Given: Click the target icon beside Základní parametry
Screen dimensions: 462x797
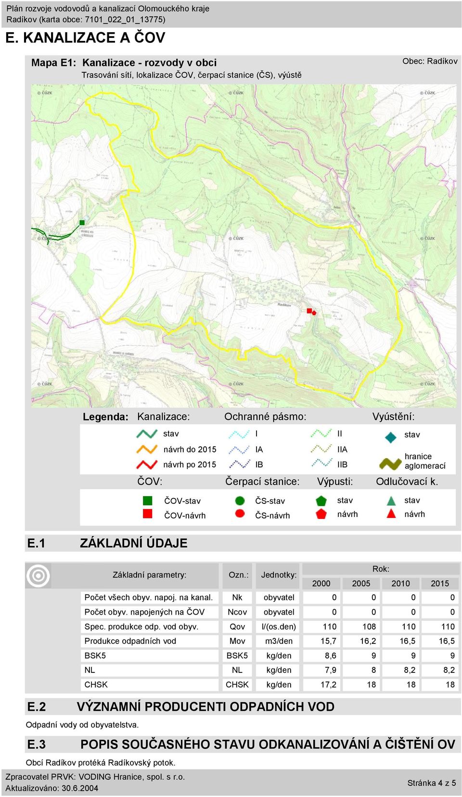Looking at the screenshot, I should point(38,575).
